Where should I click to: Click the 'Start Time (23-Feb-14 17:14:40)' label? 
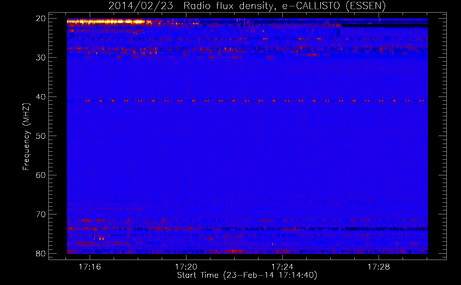(247, 275)
